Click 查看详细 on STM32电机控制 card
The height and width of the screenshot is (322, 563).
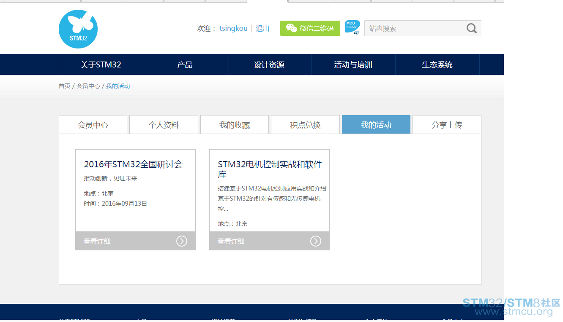231,241
